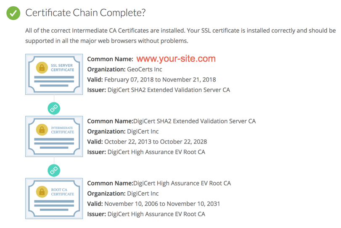Image resolution: width=341 pixels, height=228 pixels.
Task: Click the Certificate Chain Complete heading
Action: [x=85, y=13]
